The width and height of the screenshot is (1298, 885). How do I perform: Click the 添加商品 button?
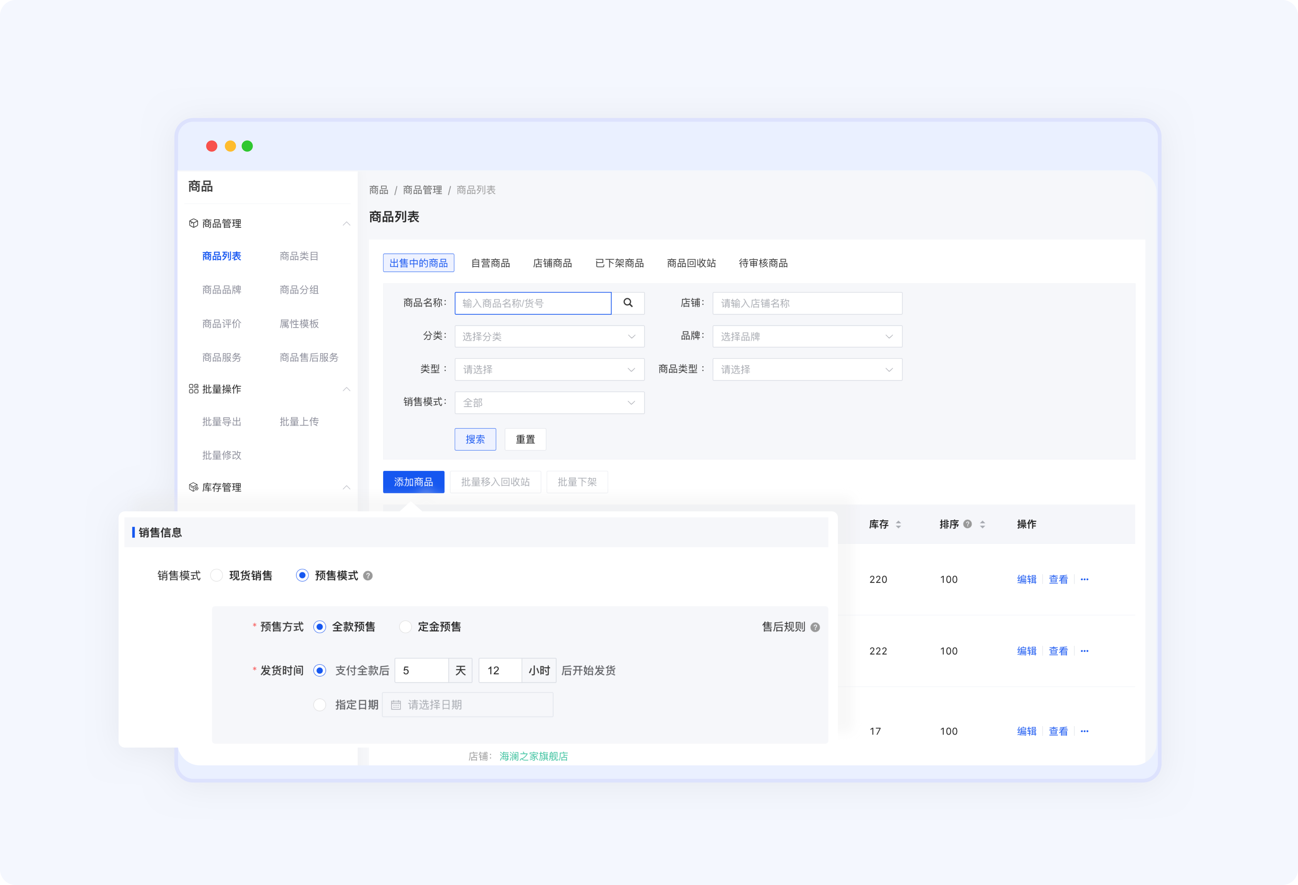(x=413, y=482)
